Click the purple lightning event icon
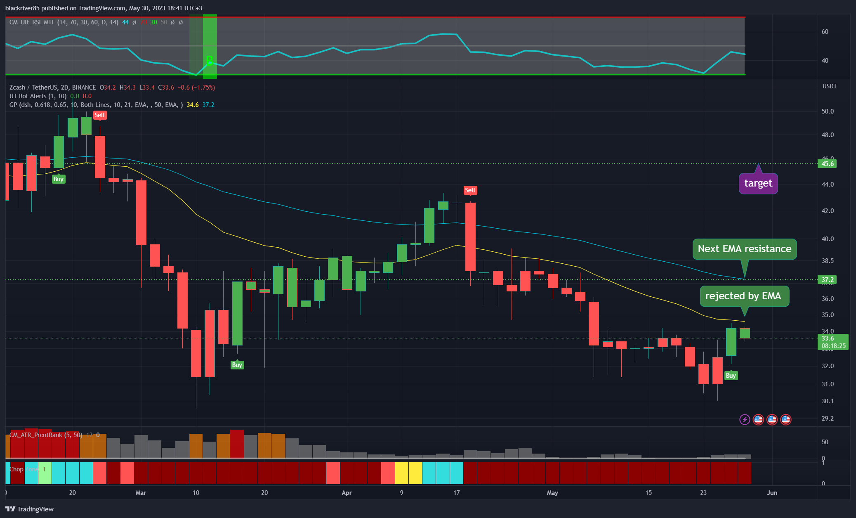856x518 pixels. click(x=745, y=420)
